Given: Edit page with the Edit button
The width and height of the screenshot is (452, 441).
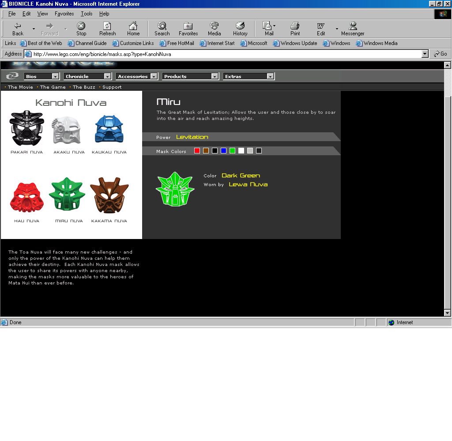Looking at the screenshot, I should point(321,29).
